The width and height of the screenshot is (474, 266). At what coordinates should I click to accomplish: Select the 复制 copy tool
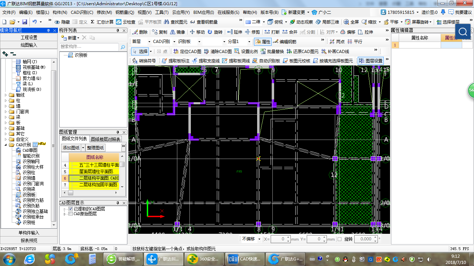[x=159, y=32]
